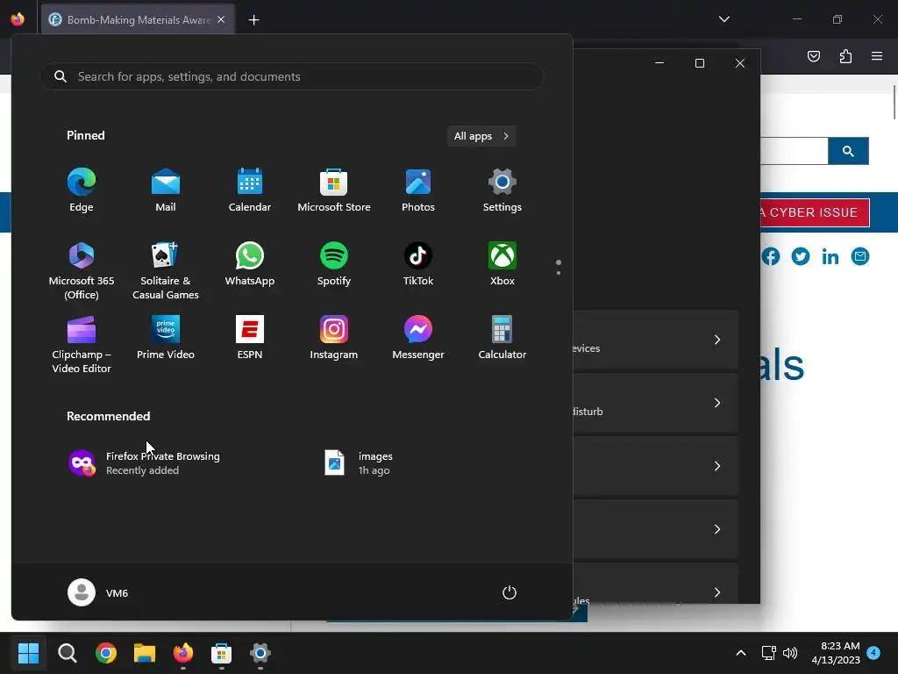Open recommended images file
This screenshot has height=674, width=898.
pos(359,463)
